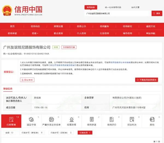Viewport: 164px width, 143px height.
Task: Click address 广州市天河区体育东路118号4层
Action: [x=129, y=107]
